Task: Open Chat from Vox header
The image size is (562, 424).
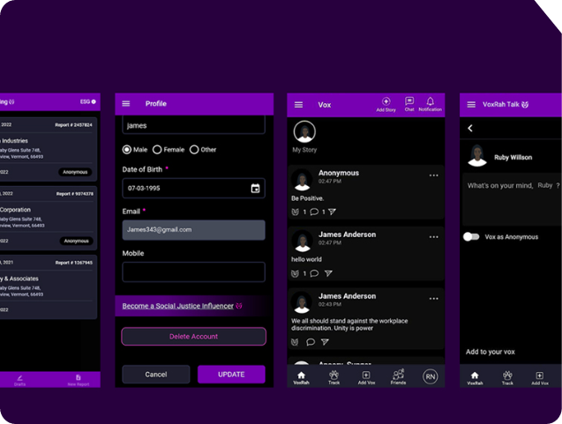Action: [409, 104]
